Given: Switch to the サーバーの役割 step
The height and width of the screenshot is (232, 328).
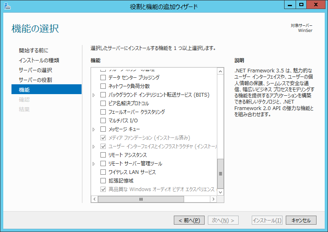Looking at the screenshot, I should [35, 80].
